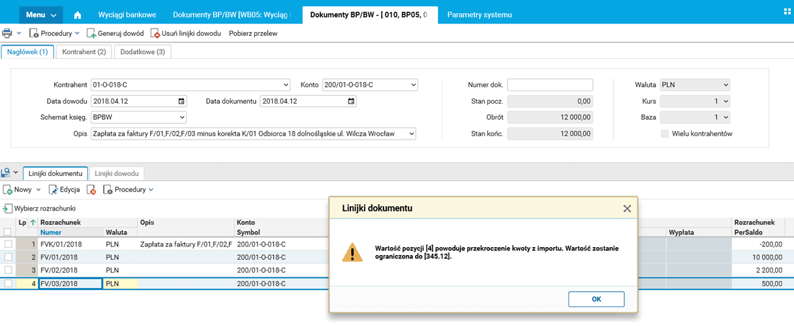Open the Kontrahent (2) tab

[84, 52]
